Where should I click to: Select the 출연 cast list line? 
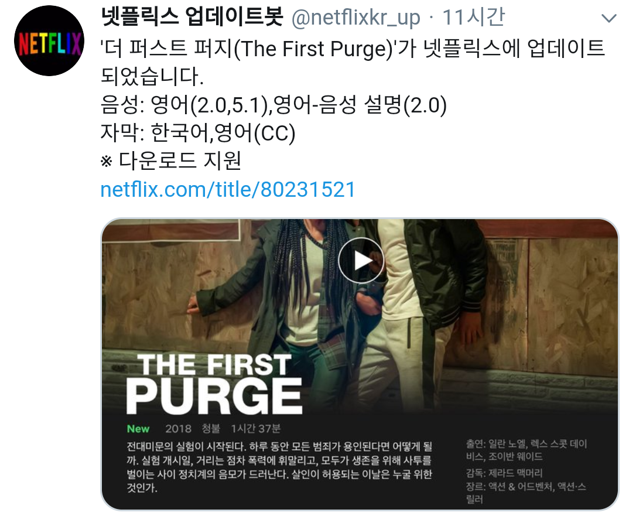pos(527,450)
